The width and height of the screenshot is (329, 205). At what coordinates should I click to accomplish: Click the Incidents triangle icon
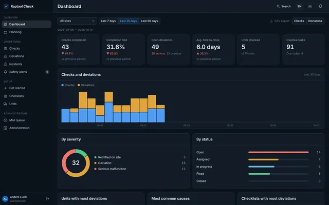[x=6, y=64]
